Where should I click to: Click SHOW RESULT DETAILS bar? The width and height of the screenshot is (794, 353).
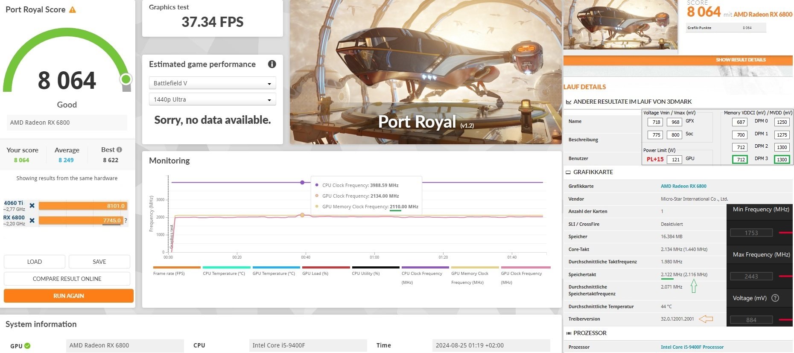point(678,60)
